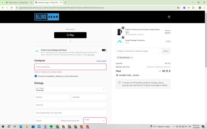Open the Chrome profile avatar
This screenshot has width=207, height=129.
pos(200,8)
